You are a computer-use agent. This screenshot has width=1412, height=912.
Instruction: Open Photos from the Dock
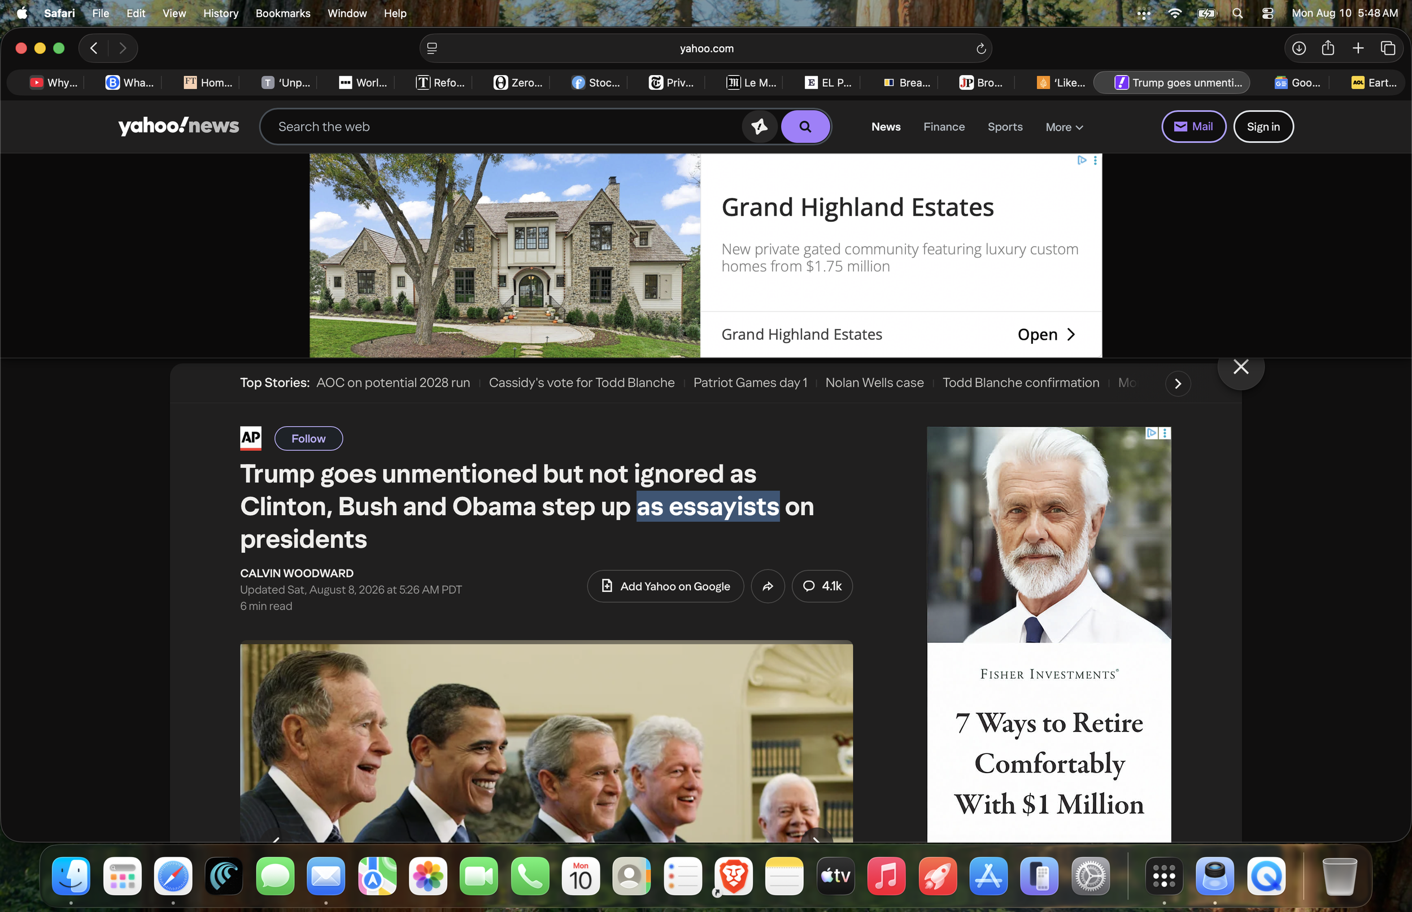428,875
